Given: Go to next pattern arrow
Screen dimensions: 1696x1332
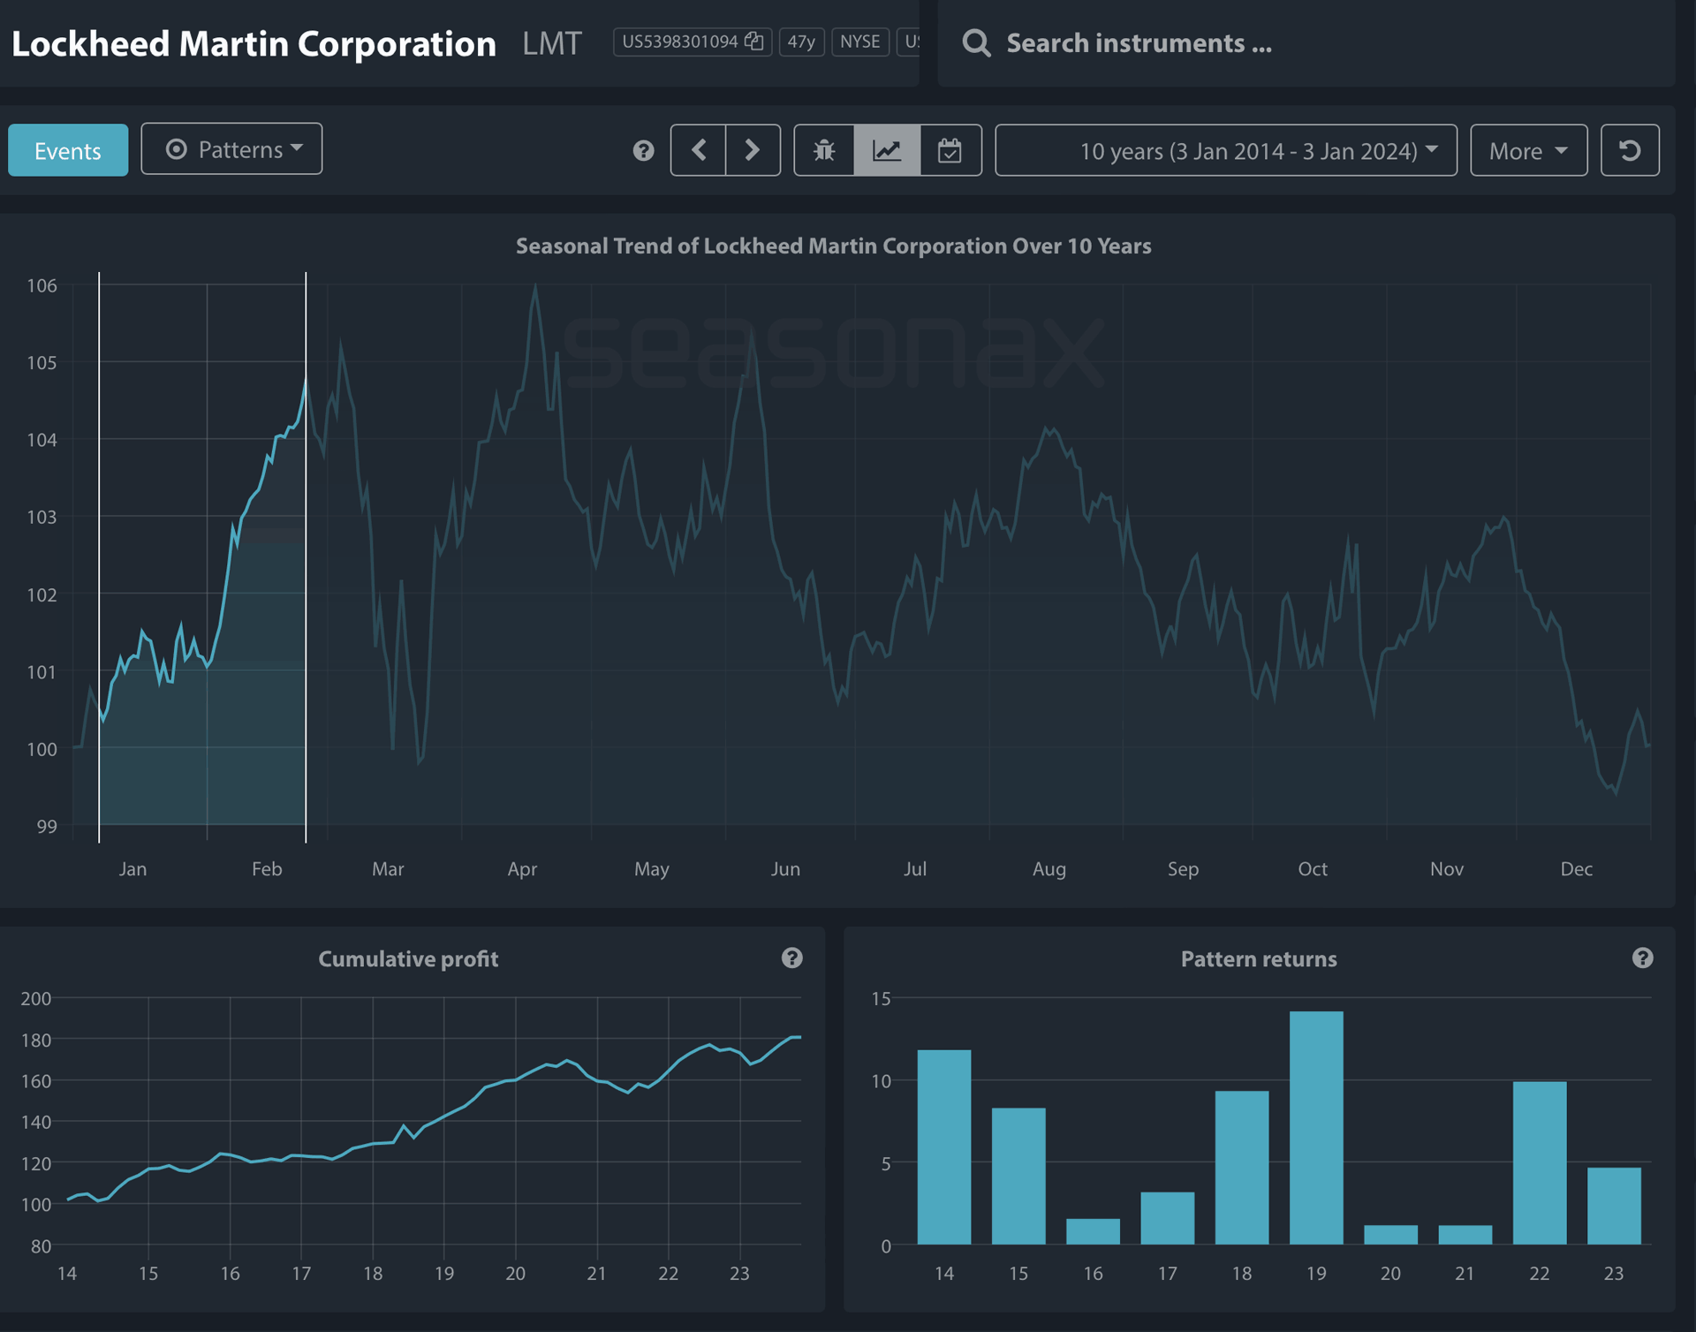Looking at the screenshot, I should (x=753, y=150).
